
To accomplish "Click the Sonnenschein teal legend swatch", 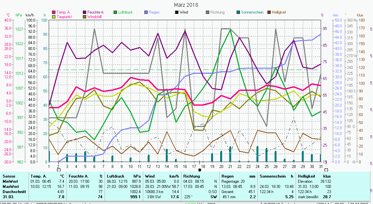I will tap(238, 12).
